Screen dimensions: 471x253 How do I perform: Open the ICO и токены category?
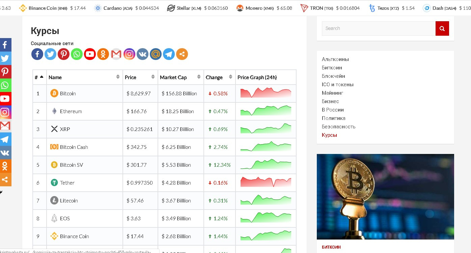tap(338, 85)
